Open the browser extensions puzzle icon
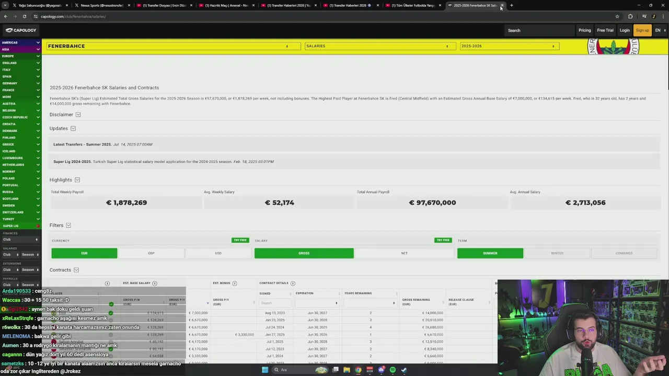Screen dimensions: 669x376 click(630, 16)
